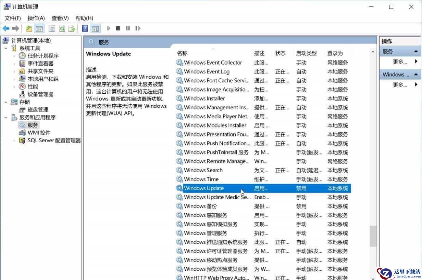Viewport: 422px width, 280px height.
Task: Click the Restart Service toolbar icon
Action: (138, 28)
